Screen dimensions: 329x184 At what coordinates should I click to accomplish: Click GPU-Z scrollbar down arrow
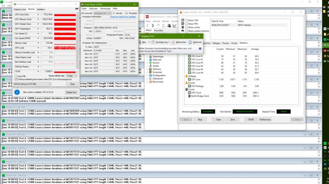[x=77, y=72]
